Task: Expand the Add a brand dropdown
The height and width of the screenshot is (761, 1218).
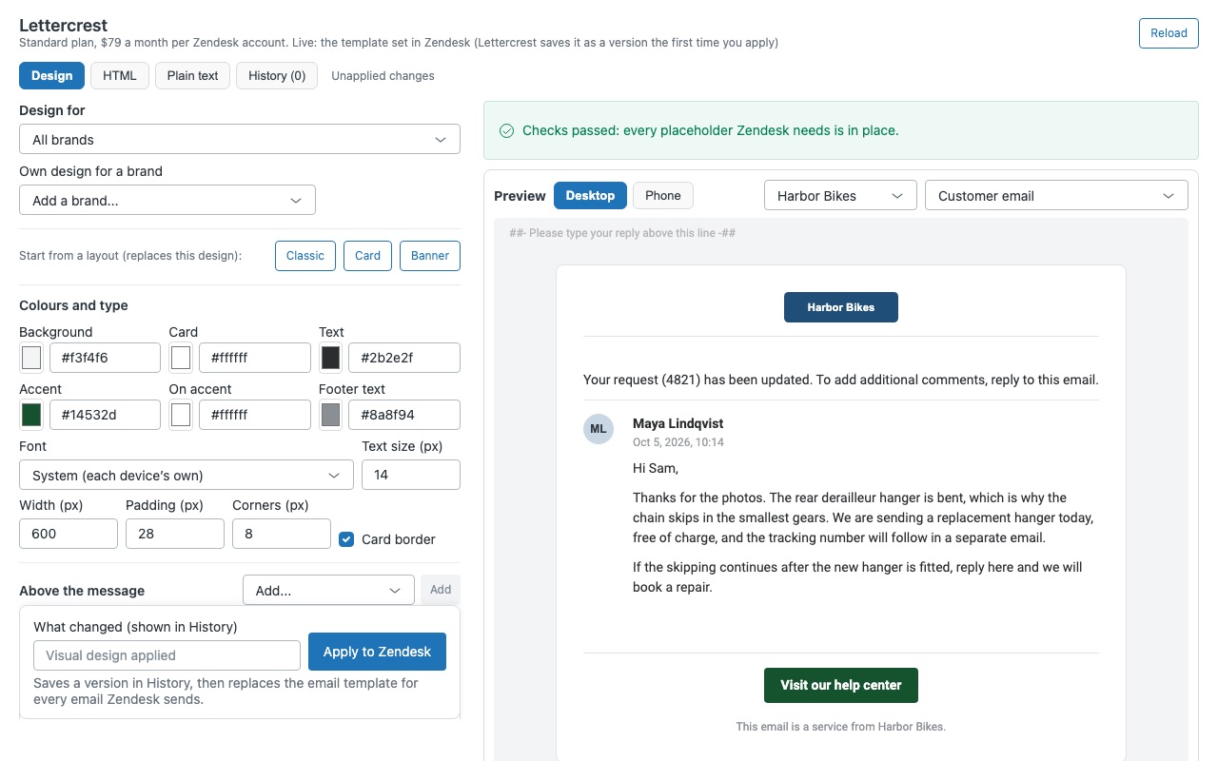Action: [167, 200]
